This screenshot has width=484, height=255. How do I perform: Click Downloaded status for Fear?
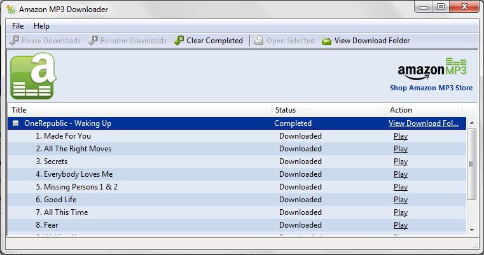point(300,224)
